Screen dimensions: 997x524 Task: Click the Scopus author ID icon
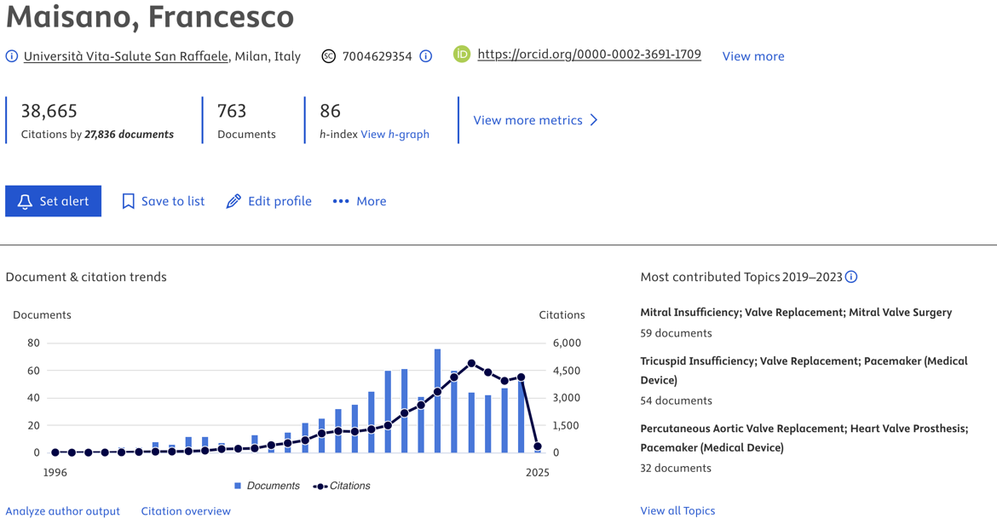pyautogui.click(x=328, y=56)
